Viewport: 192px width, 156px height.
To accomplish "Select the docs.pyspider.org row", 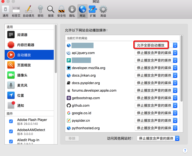I will 122,83.
